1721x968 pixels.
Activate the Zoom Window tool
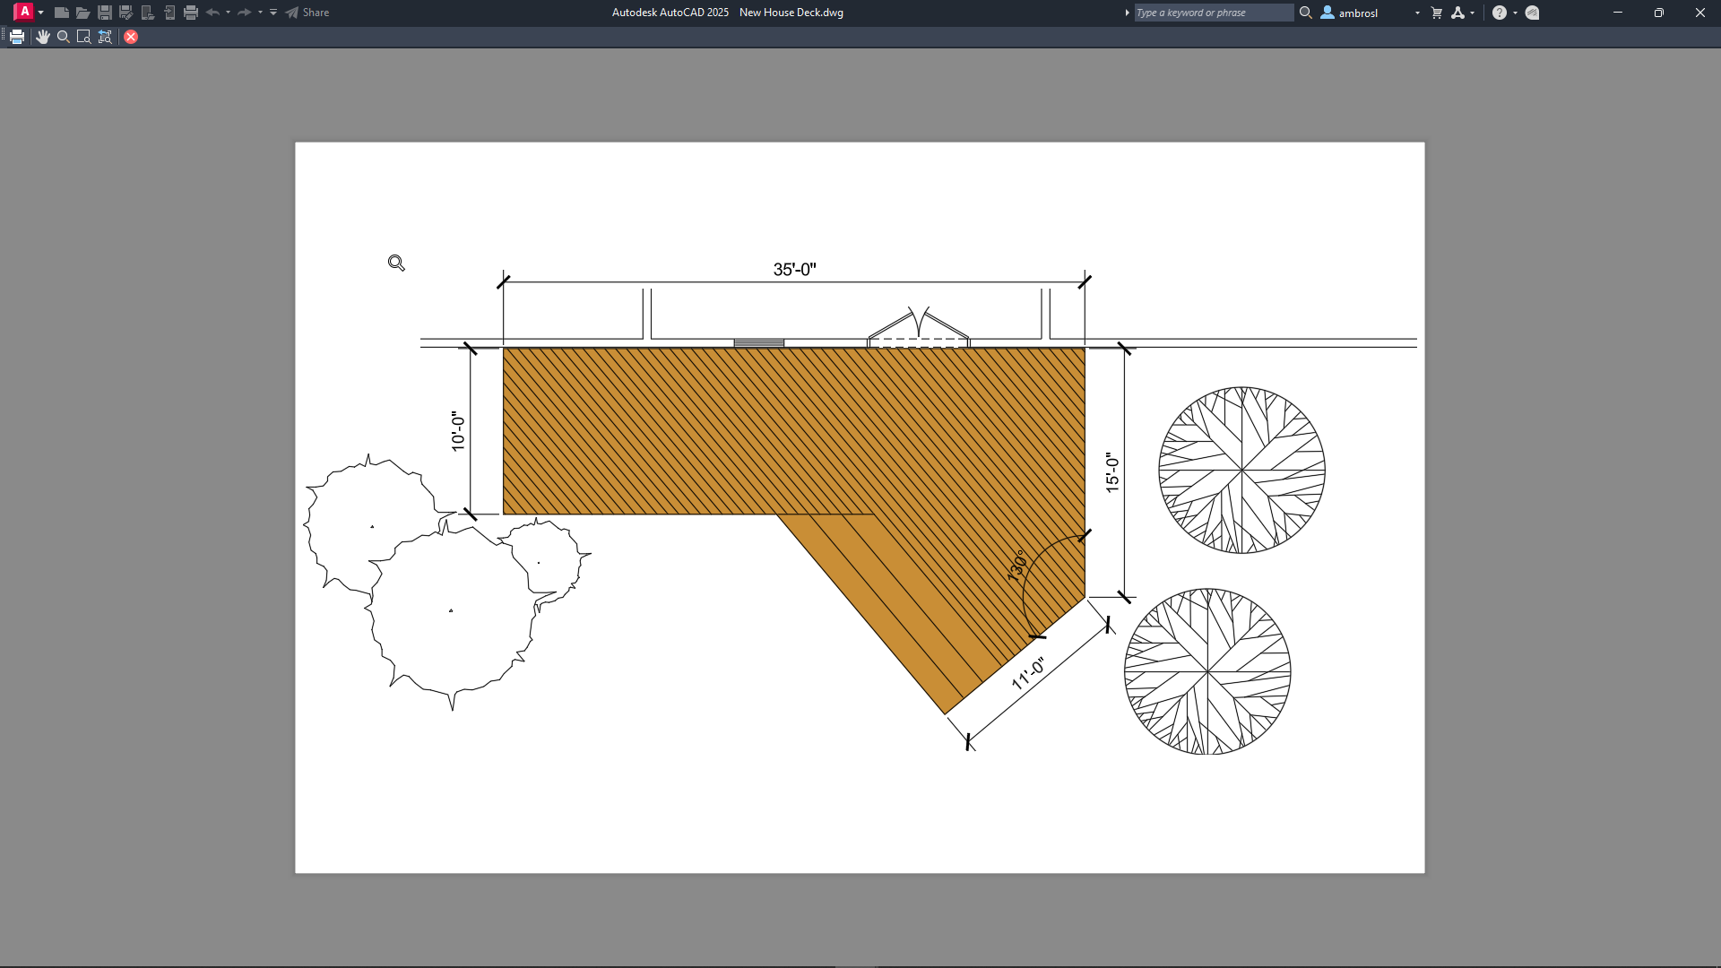83,37
